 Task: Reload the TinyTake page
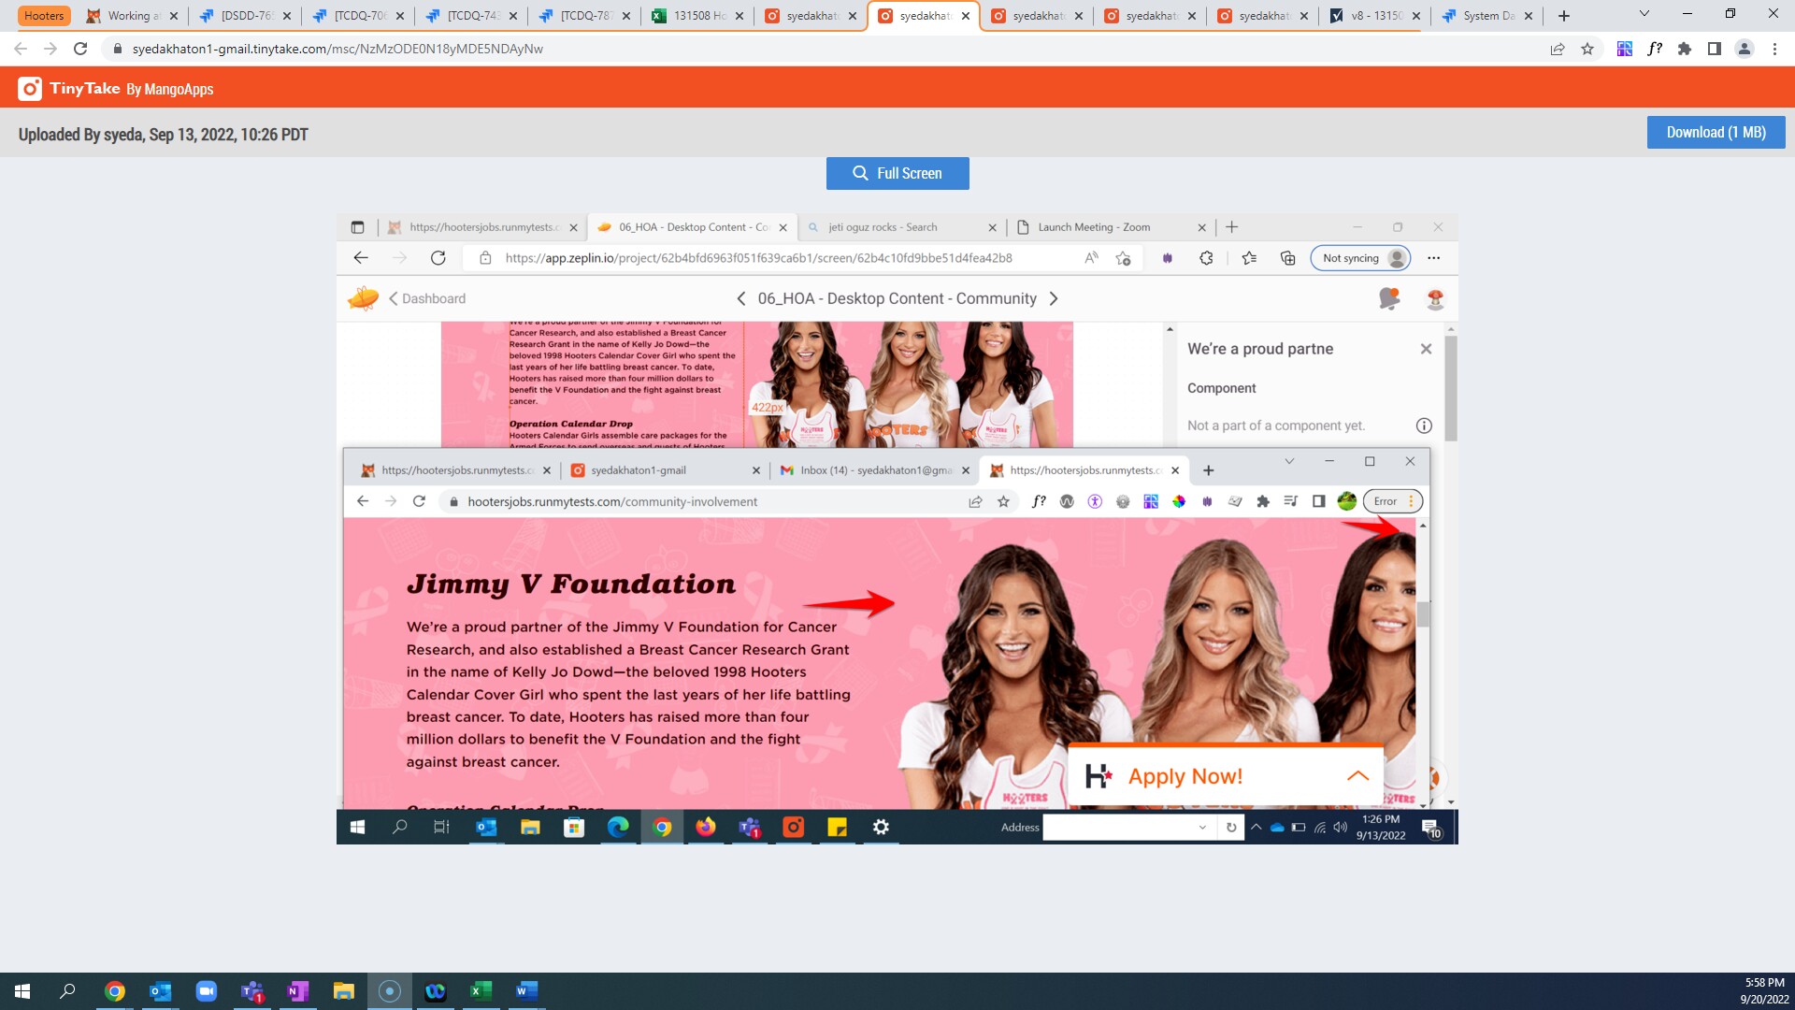pos(80,49)
